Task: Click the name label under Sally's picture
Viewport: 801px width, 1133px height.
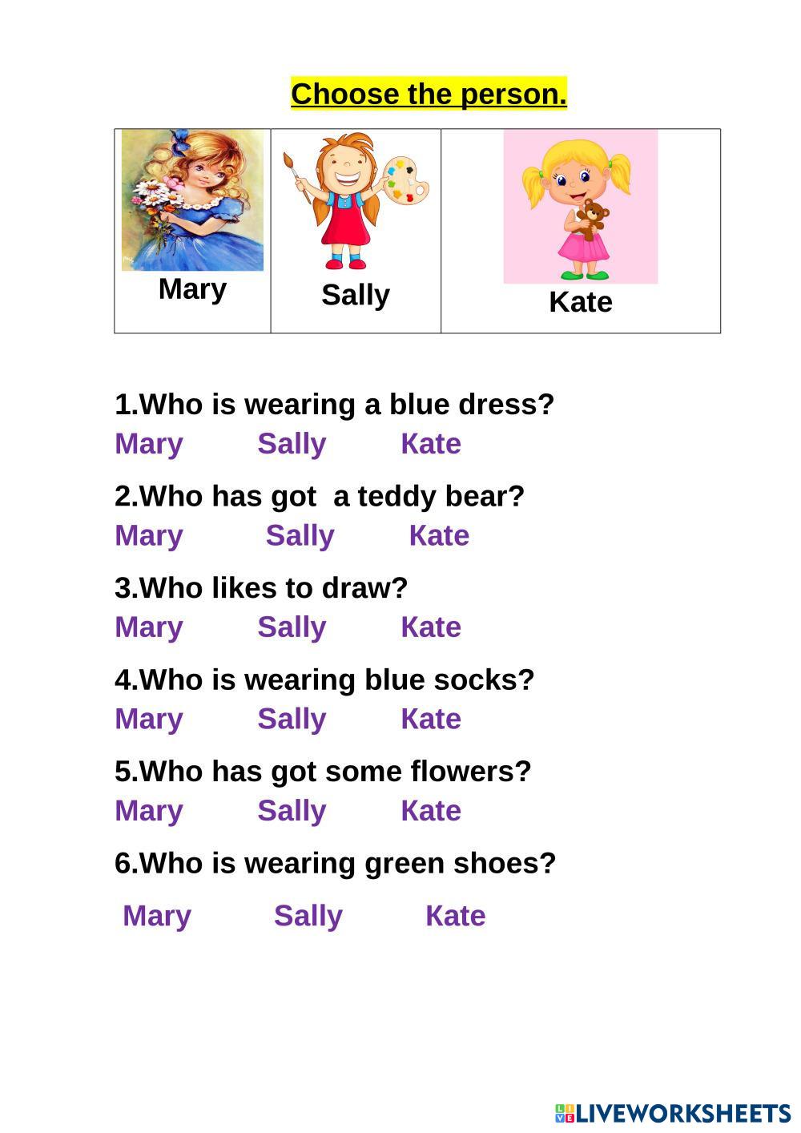Action: [356, 295]
